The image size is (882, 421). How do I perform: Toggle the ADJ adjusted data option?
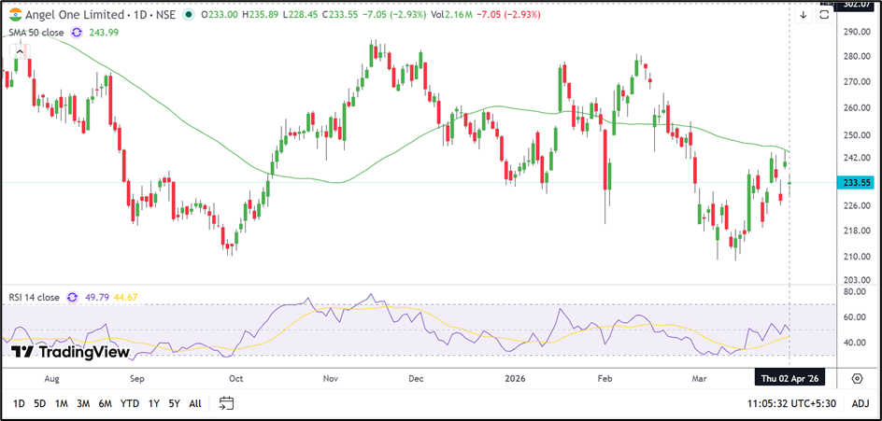(861, 403)
